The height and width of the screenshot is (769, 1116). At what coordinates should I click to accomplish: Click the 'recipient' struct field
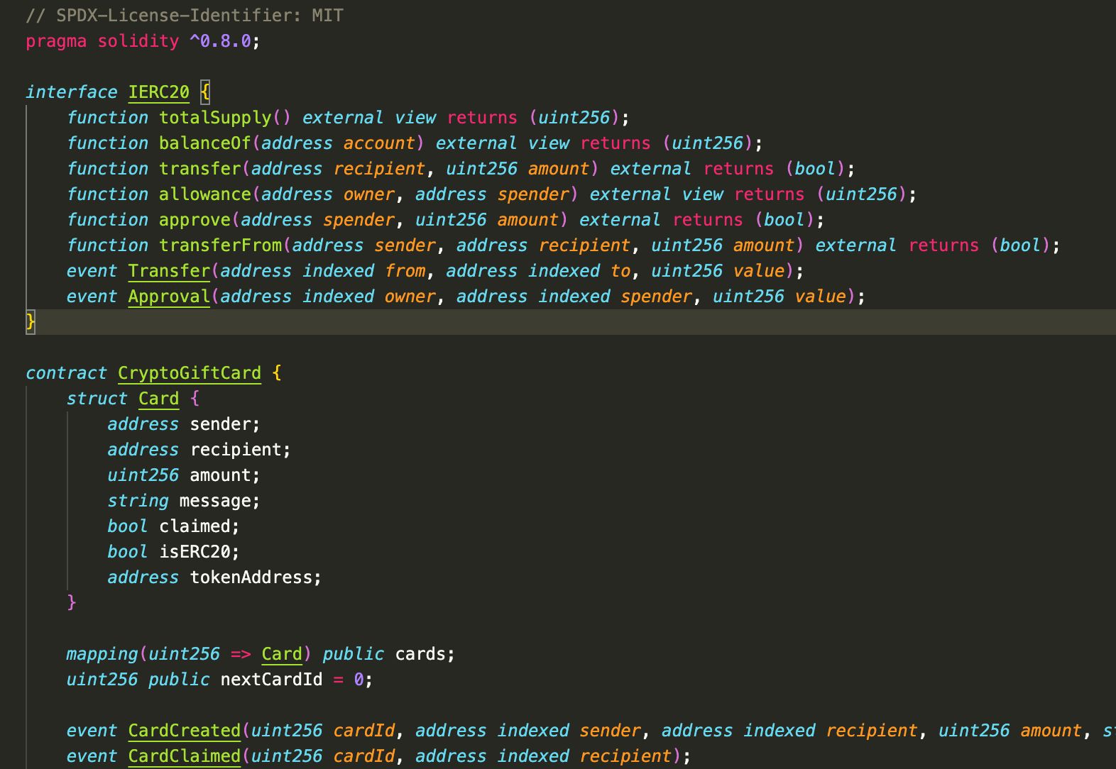point(236,450)
